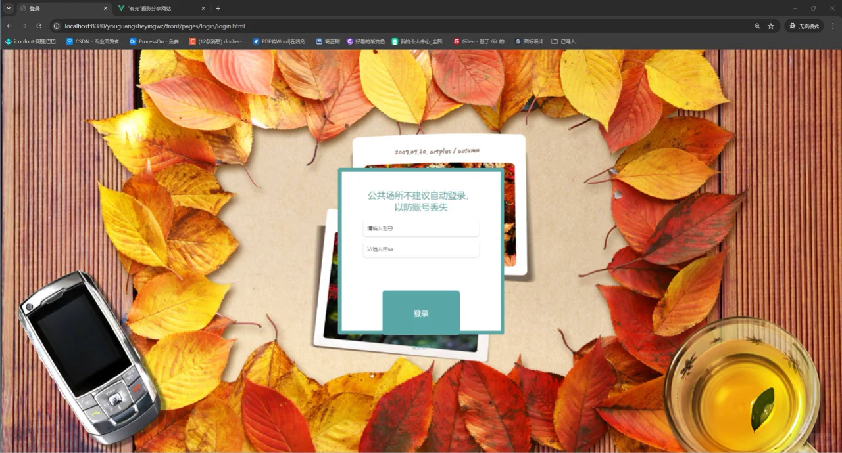Open the ProcessOn bookmark
Image resolution: width=842 pixels, height=453 pixels.
coord(156,41)
